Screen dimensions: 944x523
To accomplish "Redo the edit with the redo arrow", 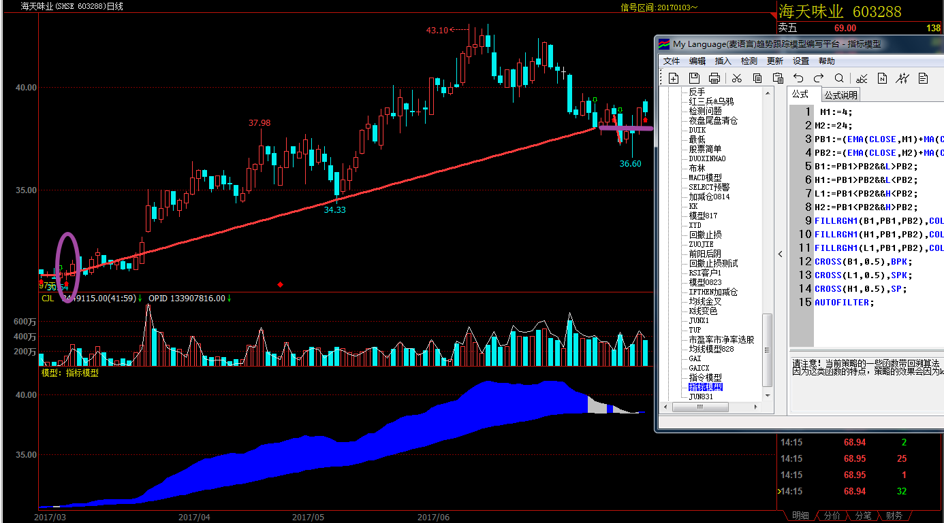I will coord(819,78).
